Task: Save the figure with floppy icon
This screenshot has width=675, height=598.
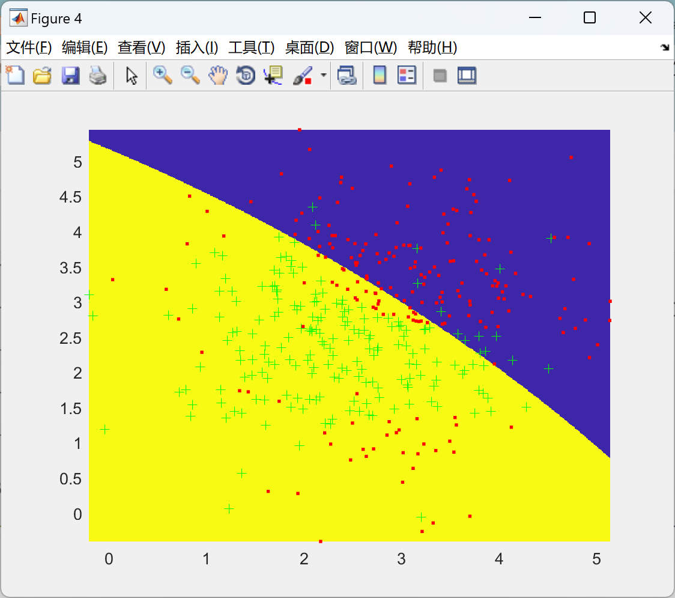Action: [70, 75]
